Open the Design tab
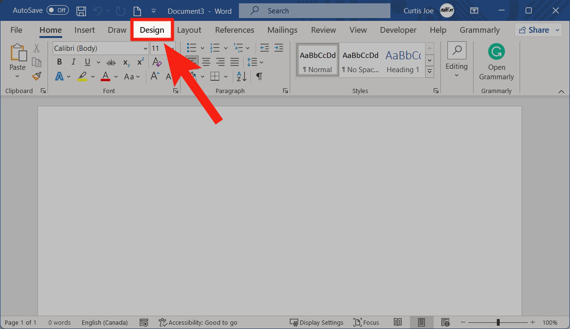This screenshot has height=329, width=570. 152,30
